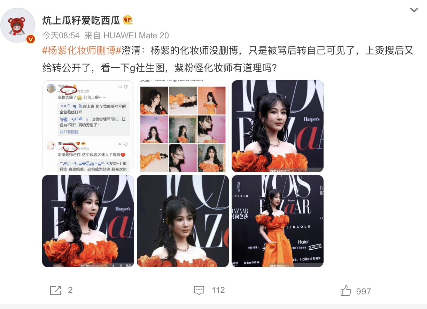Image resolution: width=427 pixels, height=309 pixels.
Task: Open bottom-left side-profile photo thumbnail
Action: (88, 221)
